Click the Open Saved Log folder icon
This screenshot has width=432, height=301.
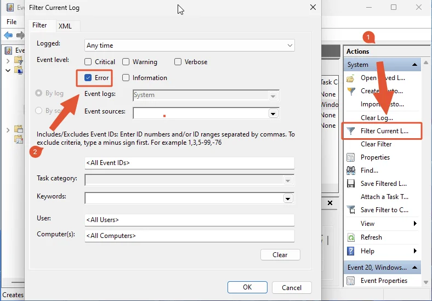click(x=351, y=78)
